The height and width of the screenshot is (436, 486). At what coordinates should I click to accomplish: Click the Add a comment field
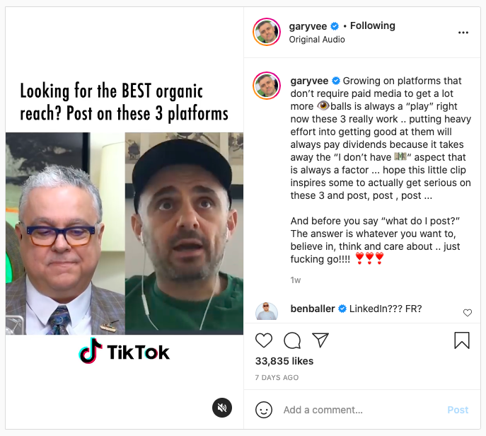coord(361,410)
